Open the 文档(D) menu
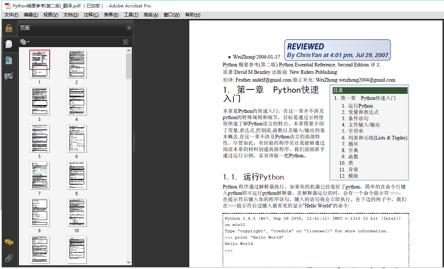Image resolution: width=444 pixels, height=269 pixels. (71, 15)
